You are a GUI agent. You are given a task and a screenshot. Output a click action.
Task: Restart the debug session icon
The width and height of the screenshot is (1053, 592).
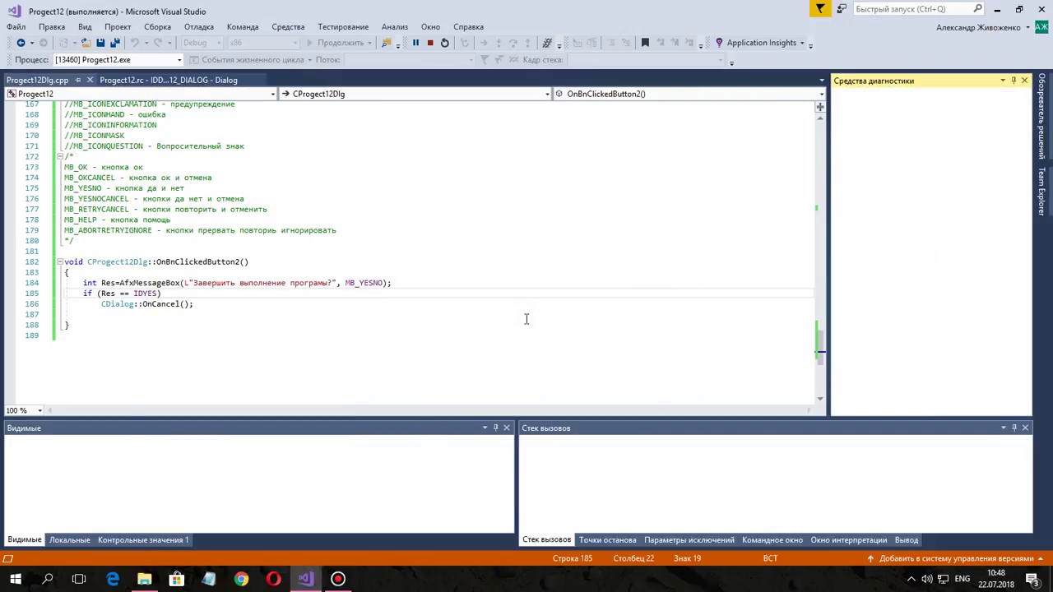coord(444,43)
